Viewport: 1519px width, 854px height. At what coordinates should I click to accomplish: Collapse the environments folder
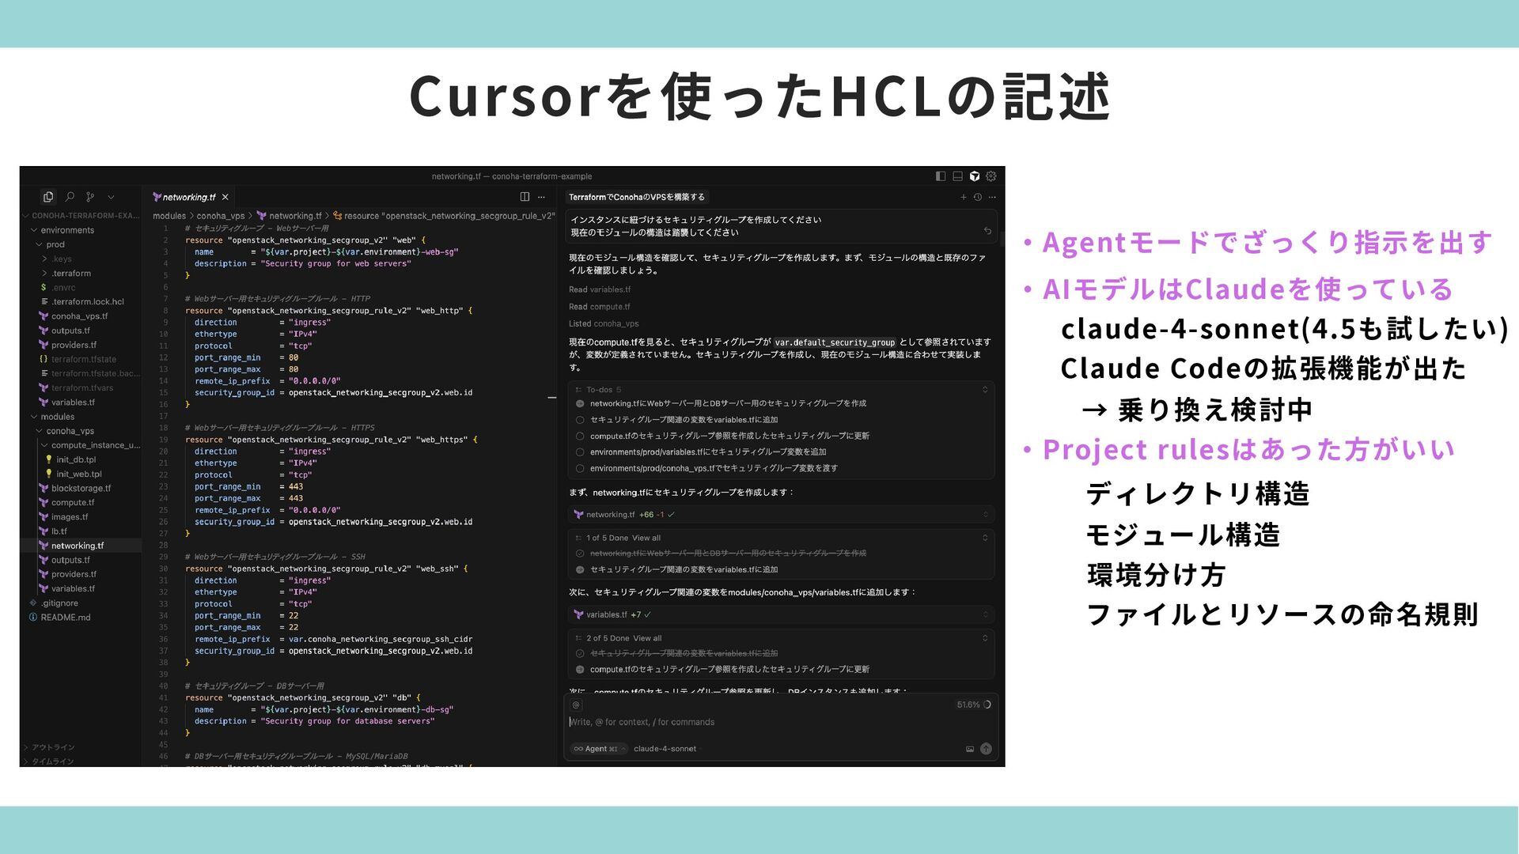[x=35, y=230]
